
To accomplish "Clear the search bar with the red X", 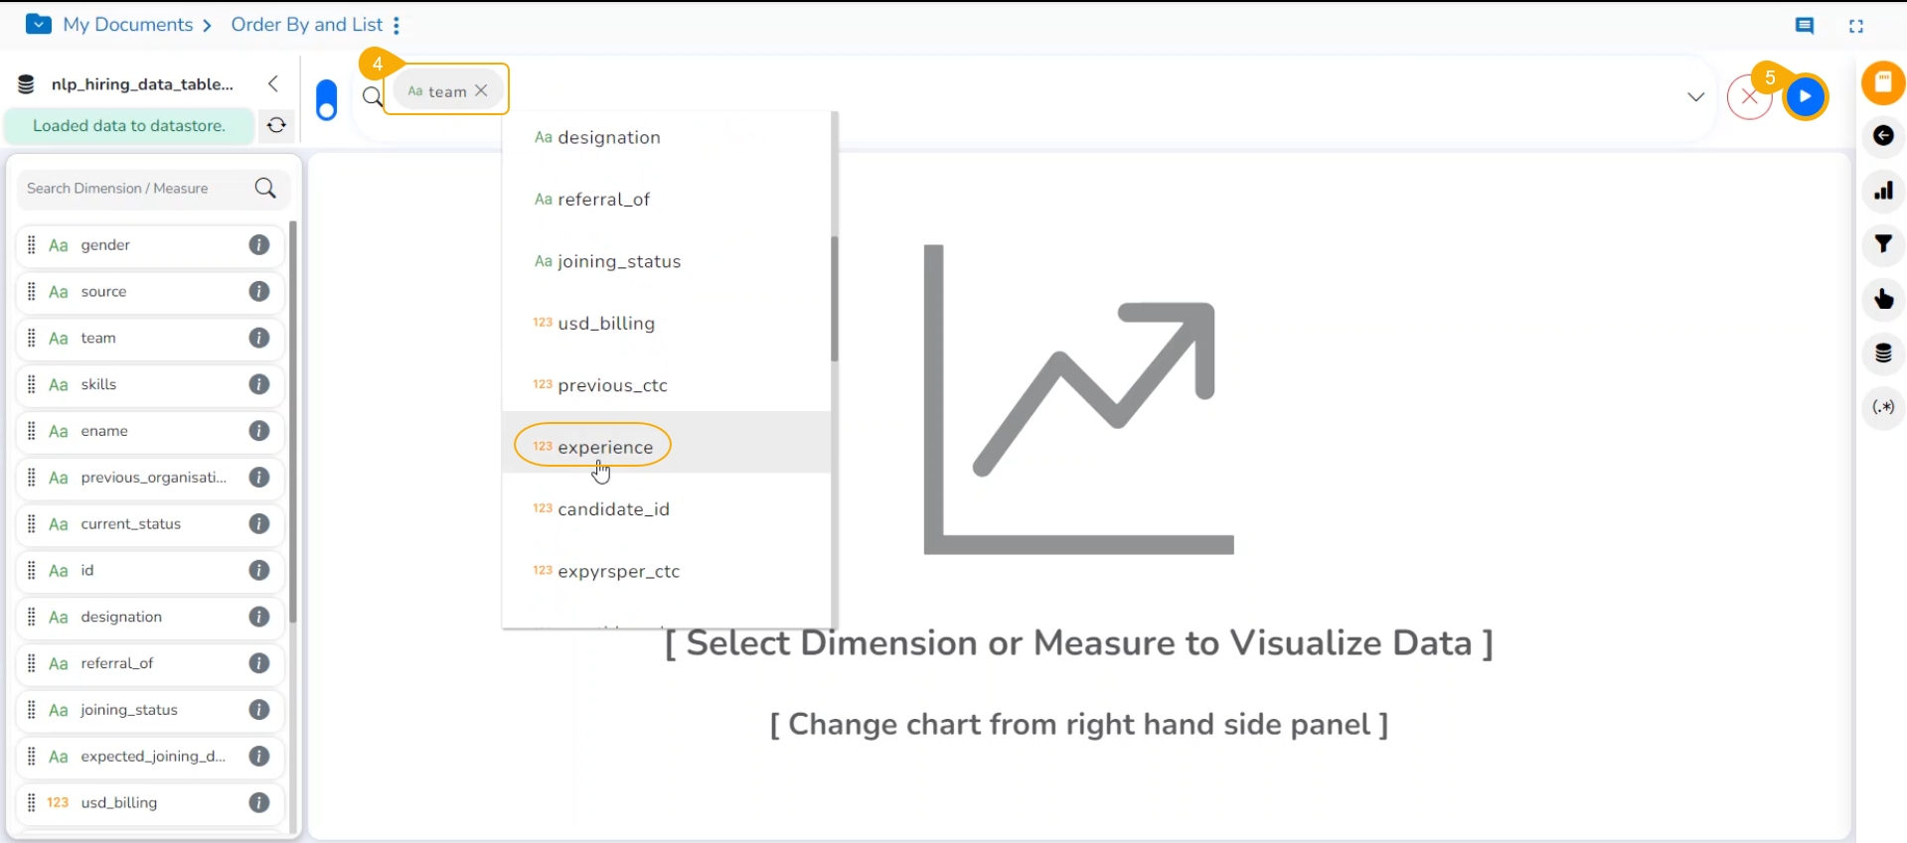I will click(1749, 98).
